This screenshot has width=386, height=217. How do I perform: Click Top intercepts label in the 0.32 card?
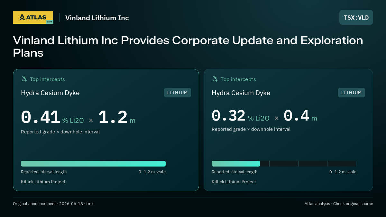pos(238,79)
